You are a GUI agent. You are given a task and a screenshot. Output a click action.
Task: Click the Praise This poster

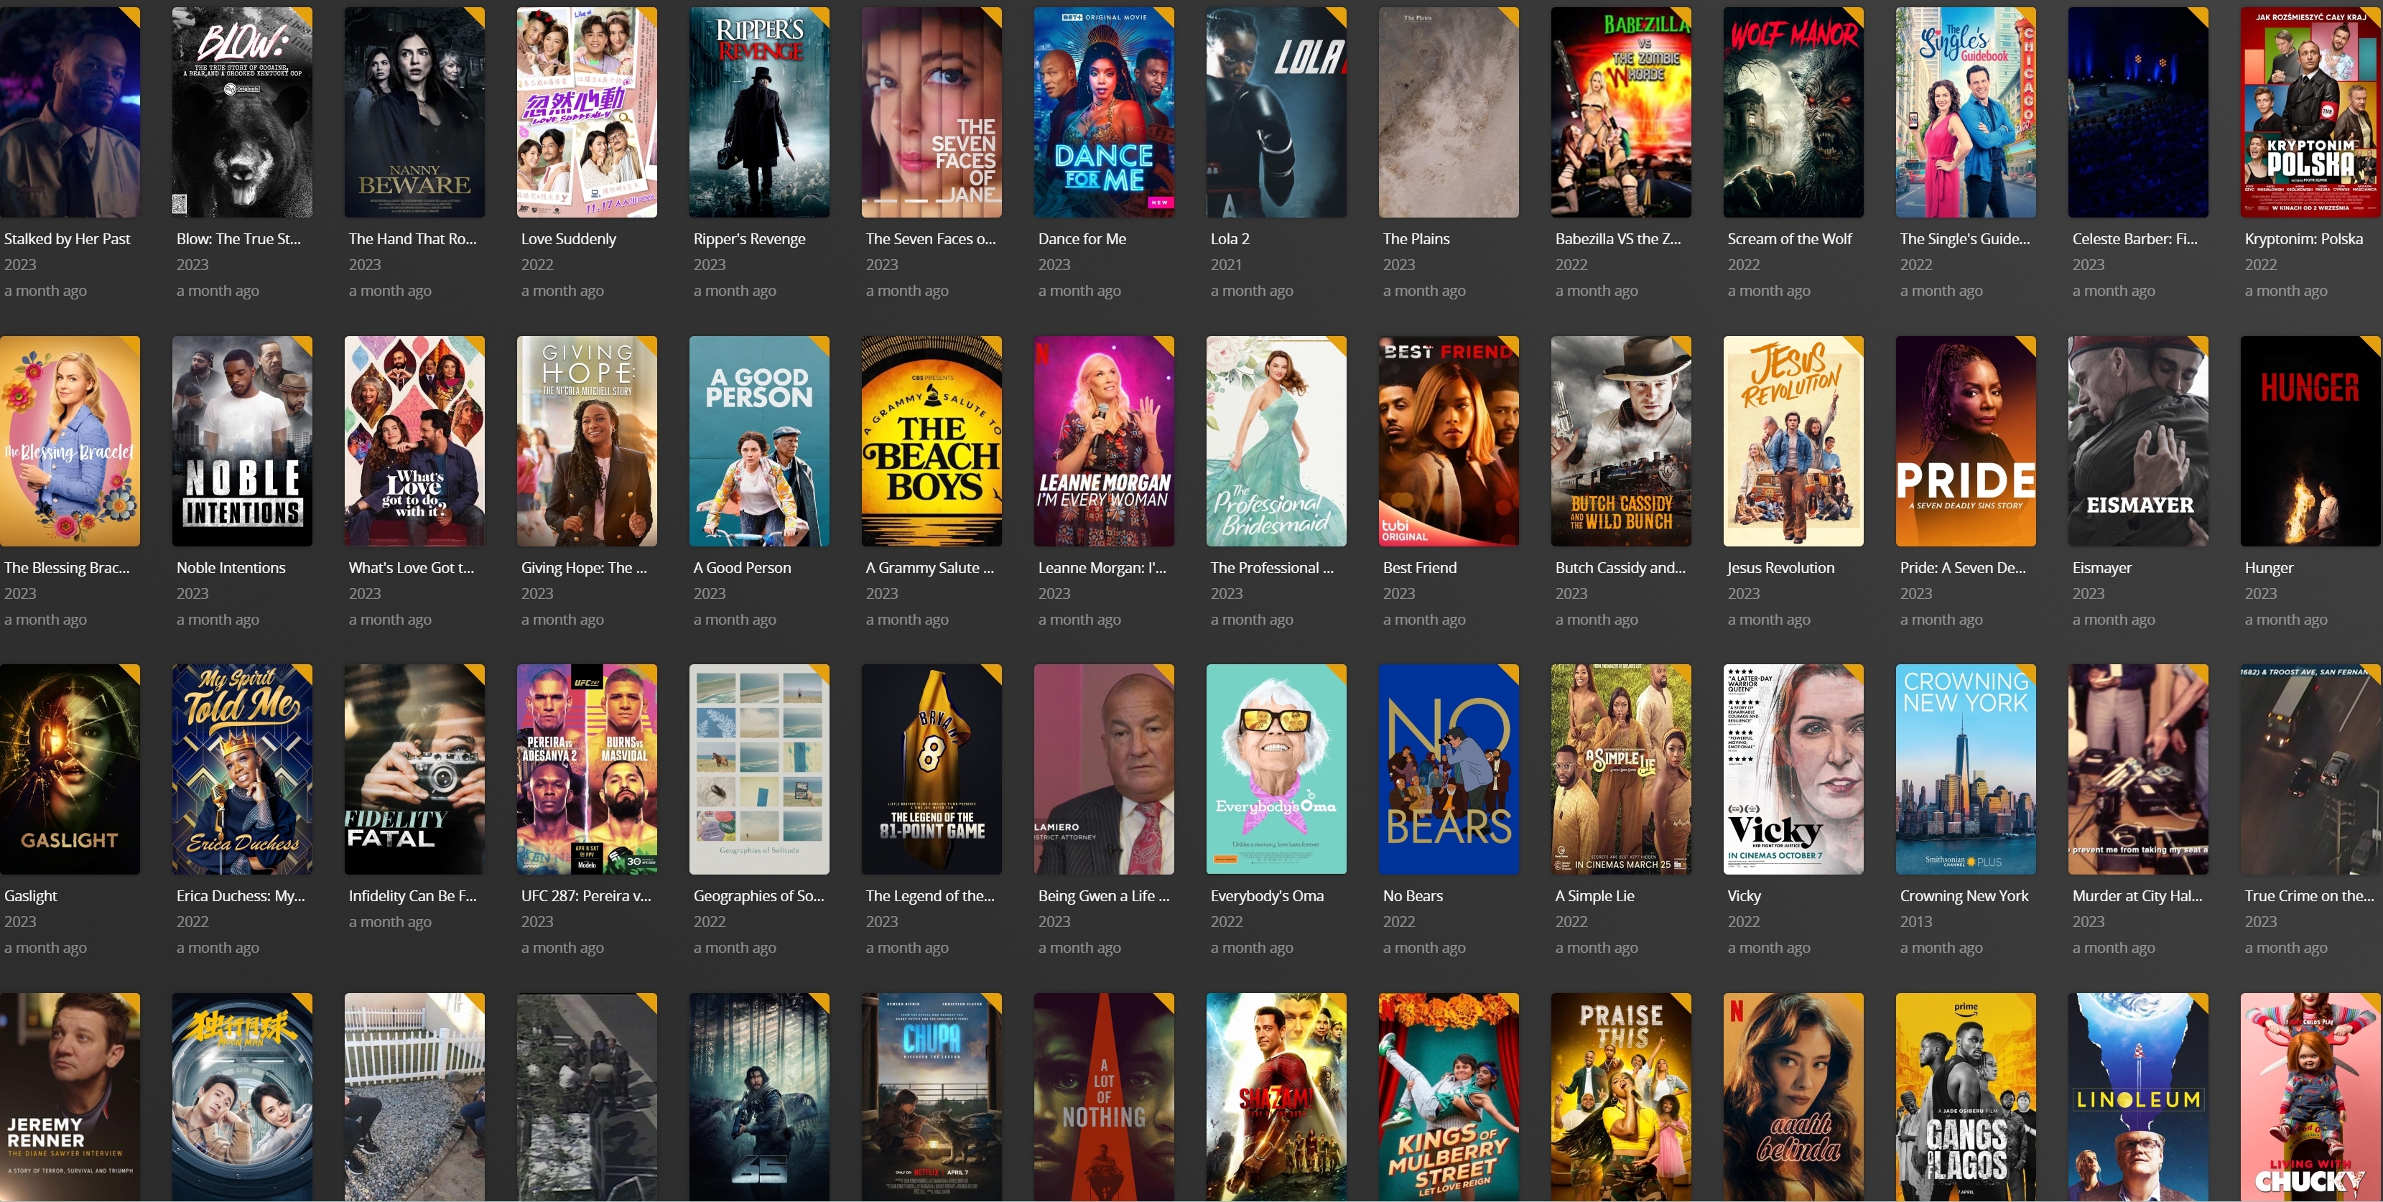pyautogui.click(x=1622, y=1097)
